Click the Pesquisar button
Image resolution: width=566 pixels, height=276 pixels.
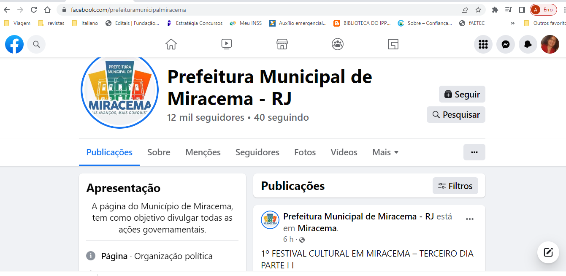(456, 114)
